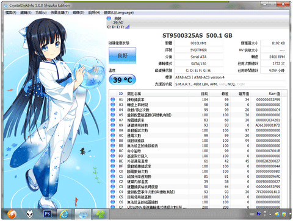Click the status orb for attribute 04
The height and width of the screenshot is (221, 293).
tap(112, 110)
